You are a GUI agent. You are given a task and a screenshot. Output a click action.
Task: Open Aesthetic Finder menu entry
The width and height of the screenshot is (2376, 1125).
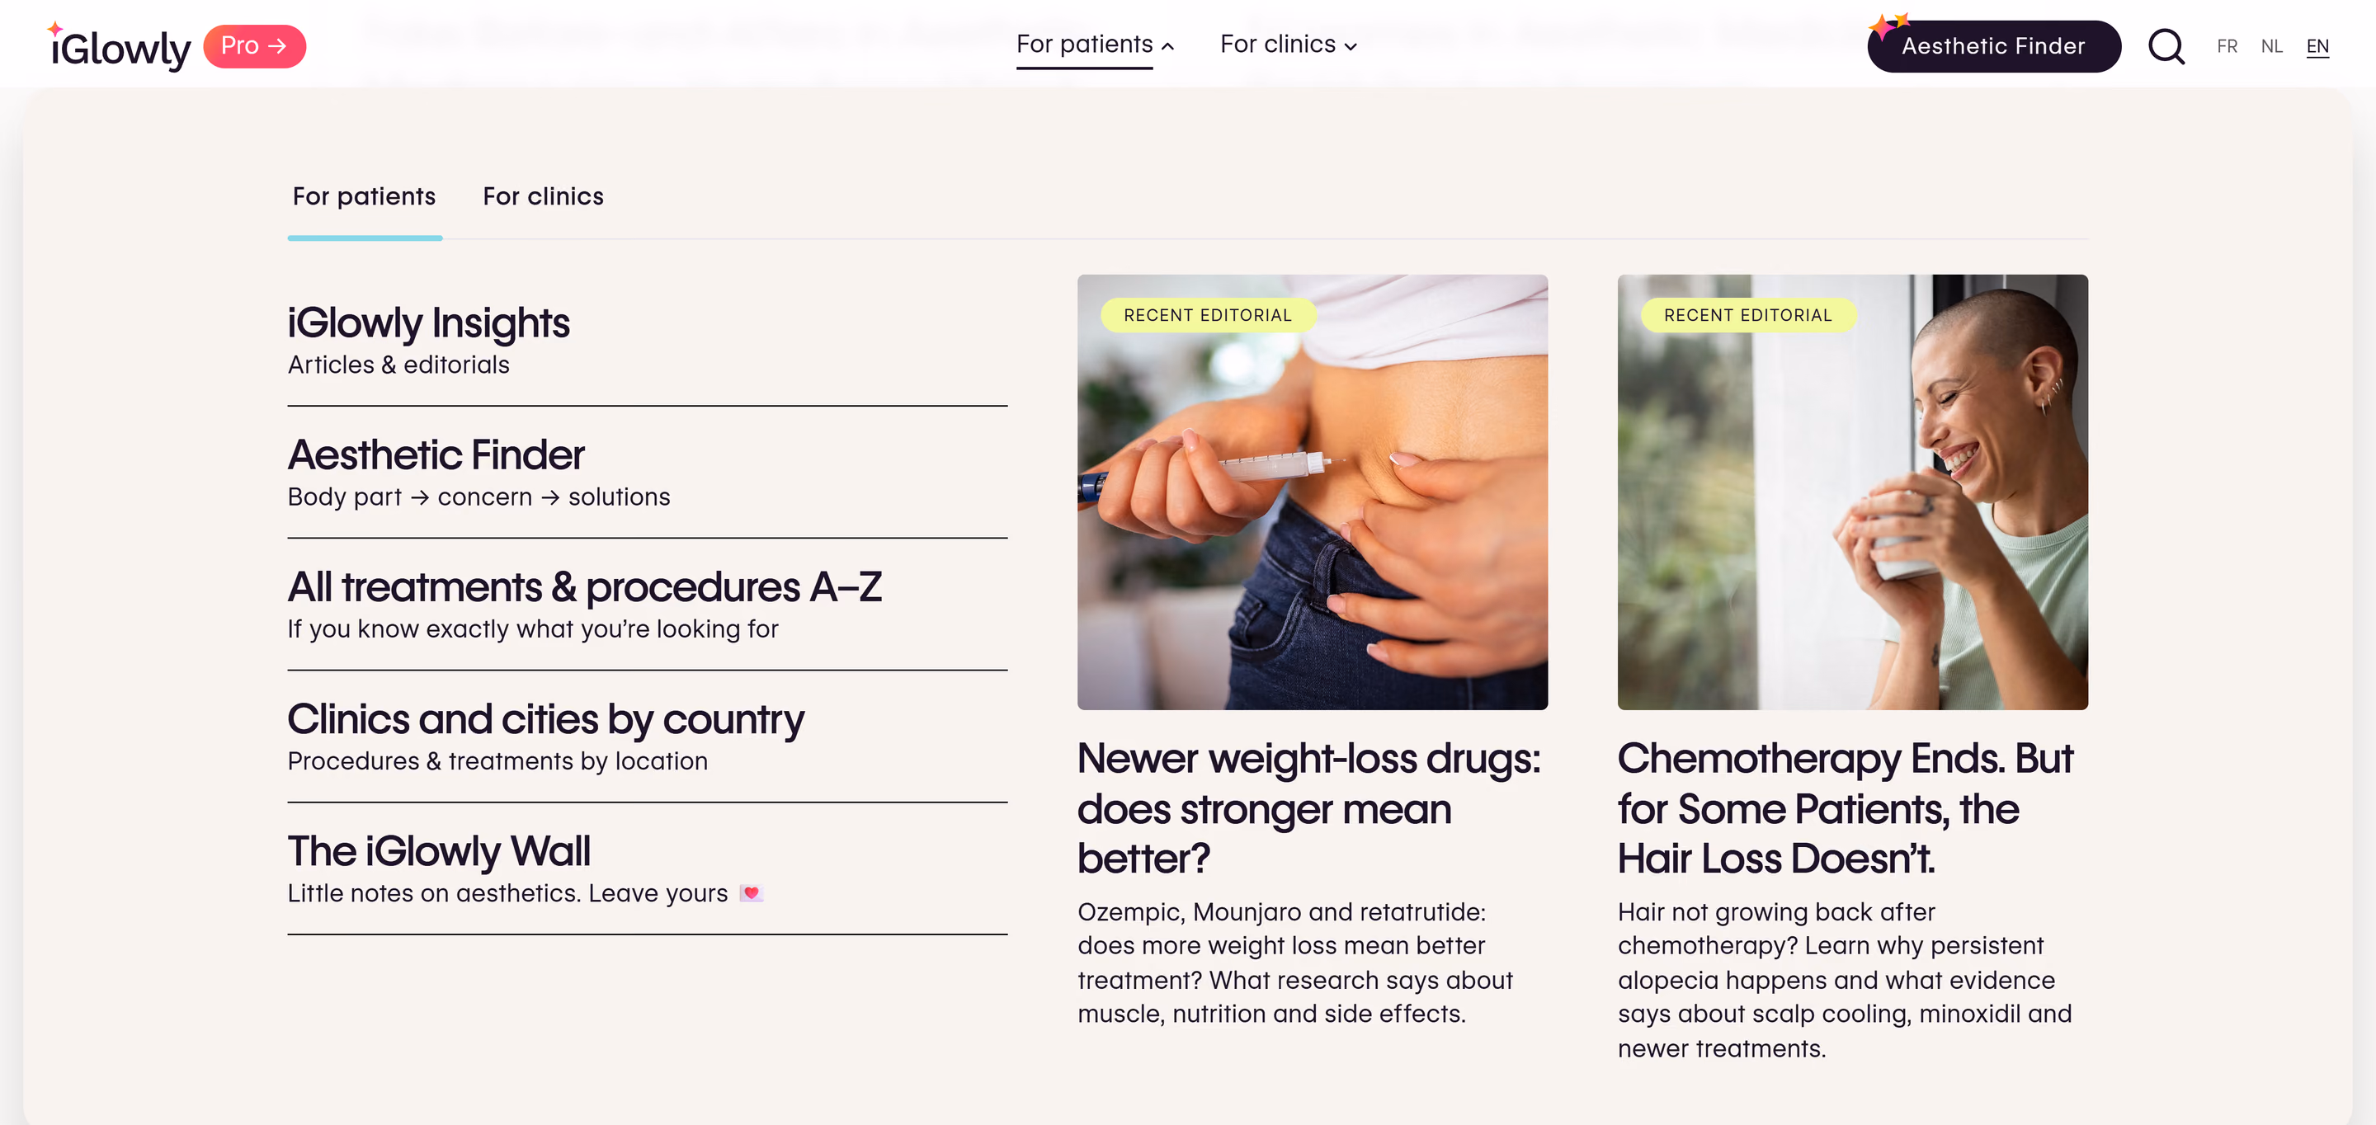647,472
